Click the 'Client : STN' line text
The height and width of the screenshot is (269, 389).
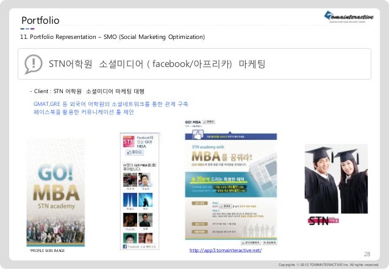tap(87, 91)
